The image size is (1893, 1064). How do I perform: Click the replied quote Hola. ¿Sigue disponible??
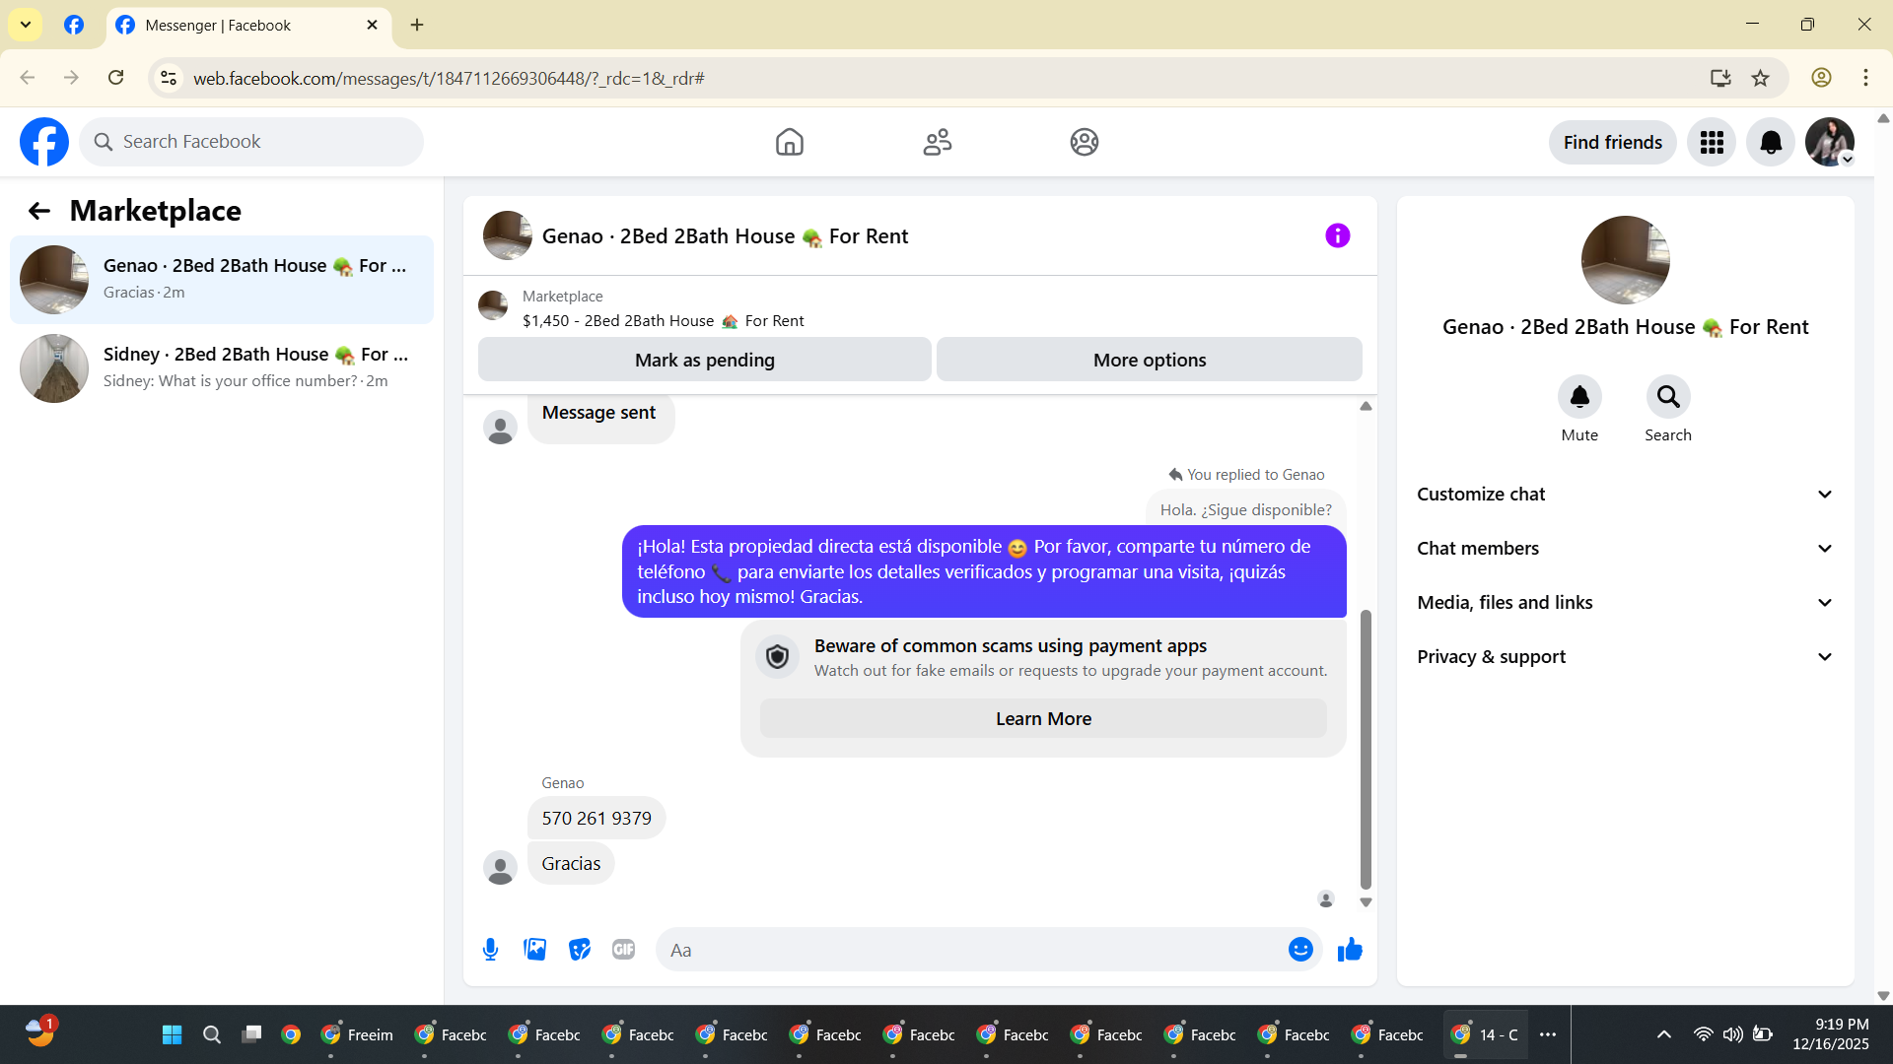(1246, 509)
